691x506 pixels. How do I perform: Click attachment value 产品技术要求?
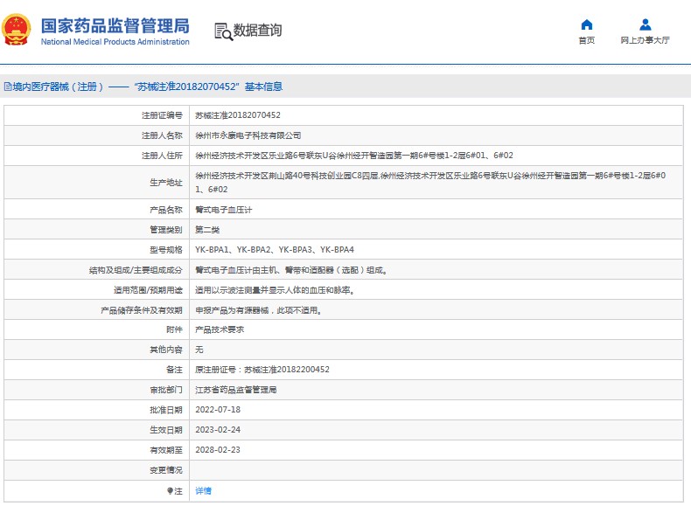[x=219, y=329]
